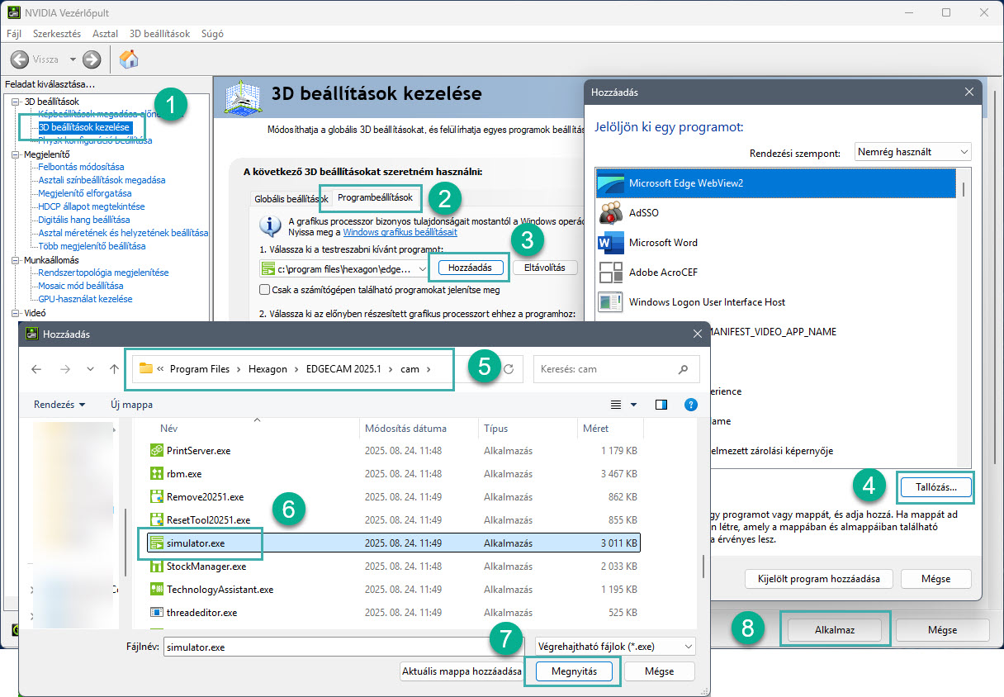Select the simulator.exe file

point(196,543)
